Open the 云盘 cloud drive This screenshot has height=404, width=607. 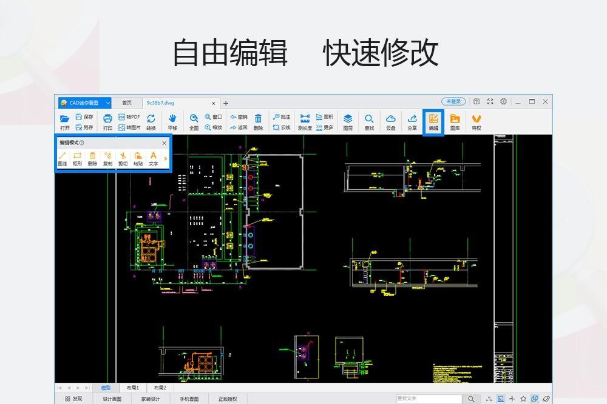click(x=390, y=123)
